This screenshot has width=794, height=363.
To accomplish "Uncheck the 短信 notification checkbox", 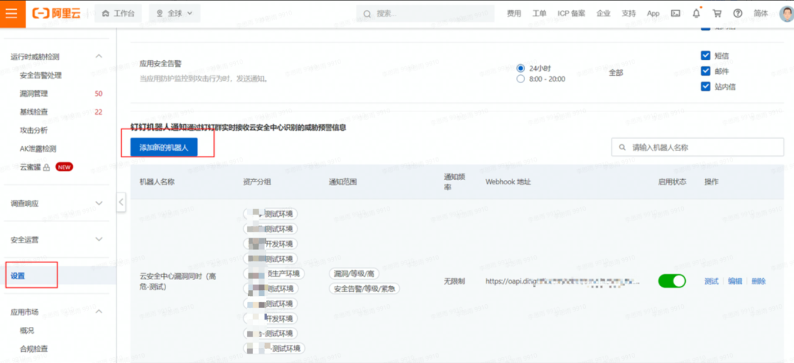I will [706, 55].
